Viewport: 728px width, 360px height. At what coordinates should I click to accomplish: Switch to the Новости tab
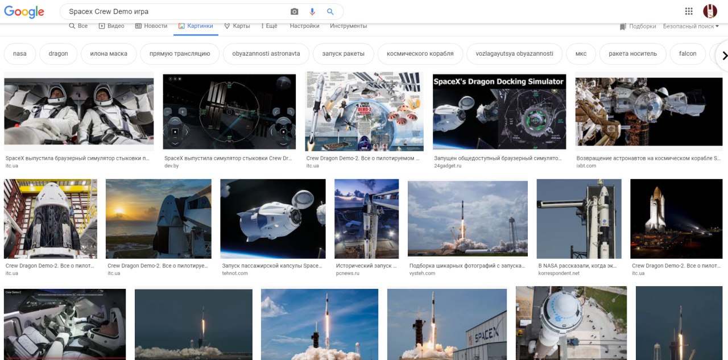pos(151,26)
